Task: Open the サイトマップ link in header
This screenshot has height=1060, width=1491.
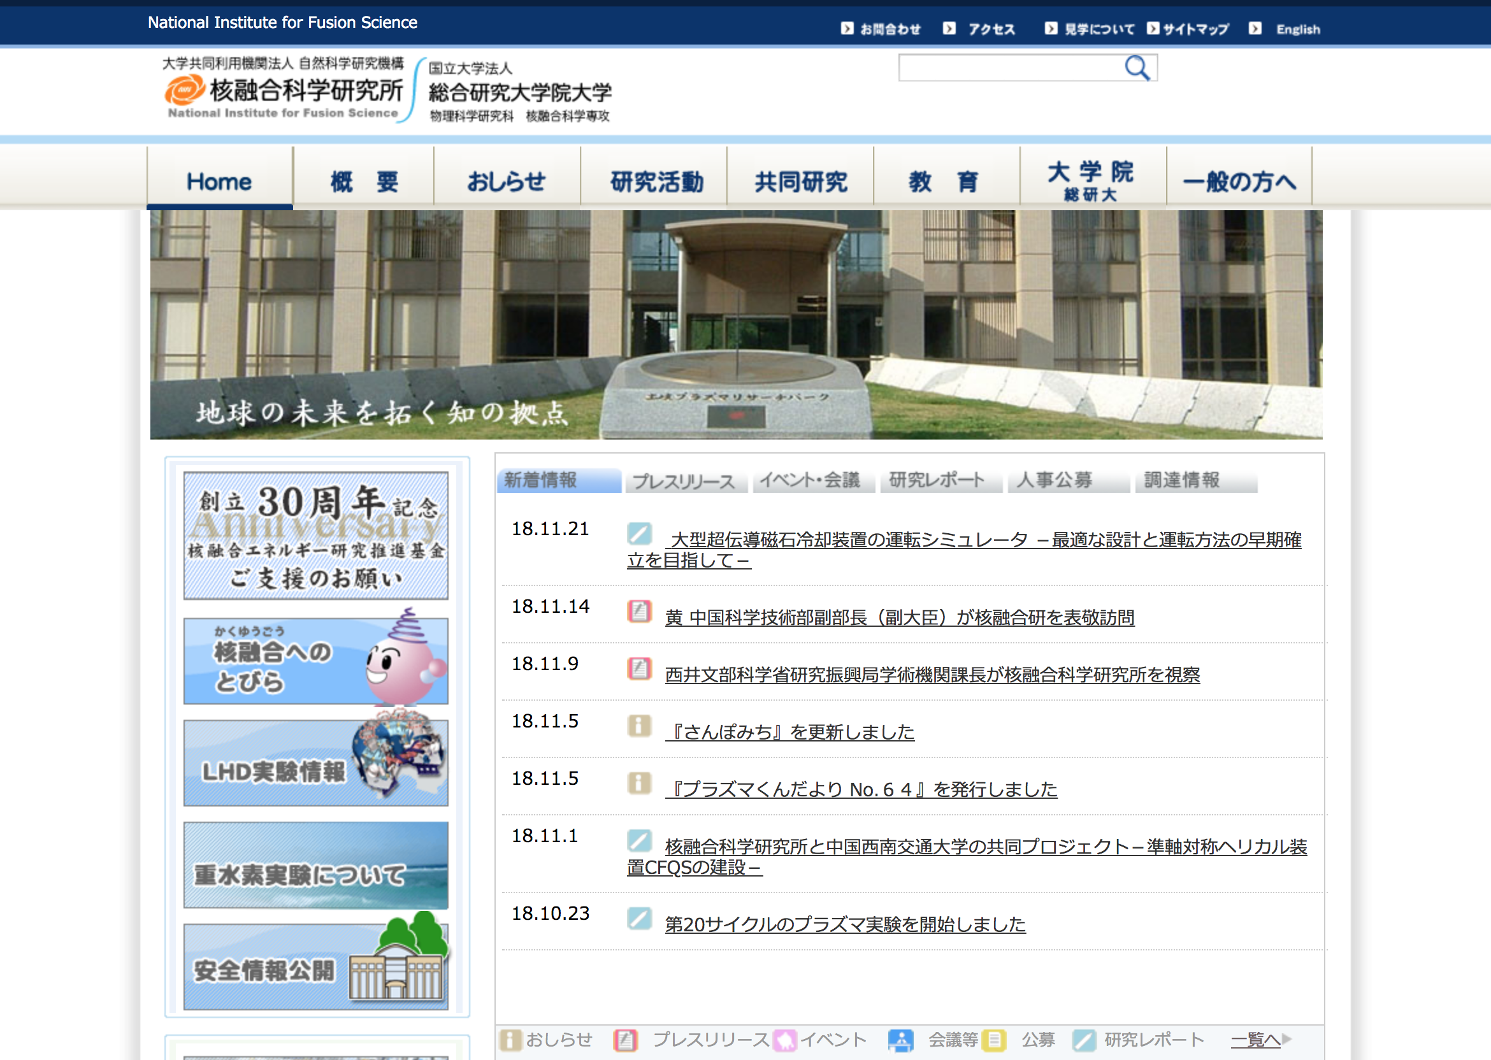Action: [x=1196, y=29]
